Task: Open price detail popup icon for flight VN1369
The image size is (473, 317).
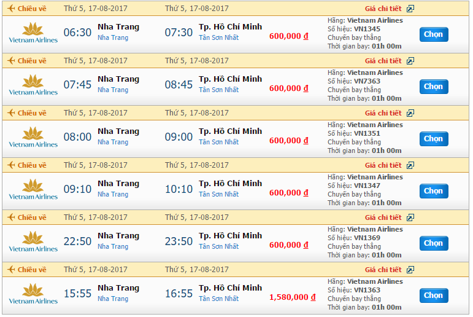Action: 410,217
